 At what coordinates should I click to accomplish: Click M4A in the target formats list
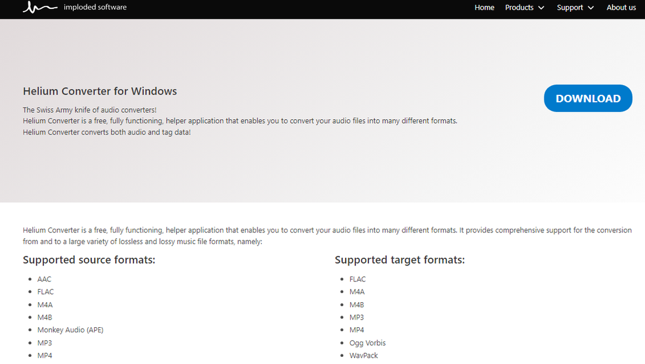pyautogui.click(x=357, y=292)
